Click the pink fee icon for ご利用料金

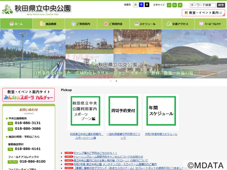[x=106, y=24]
